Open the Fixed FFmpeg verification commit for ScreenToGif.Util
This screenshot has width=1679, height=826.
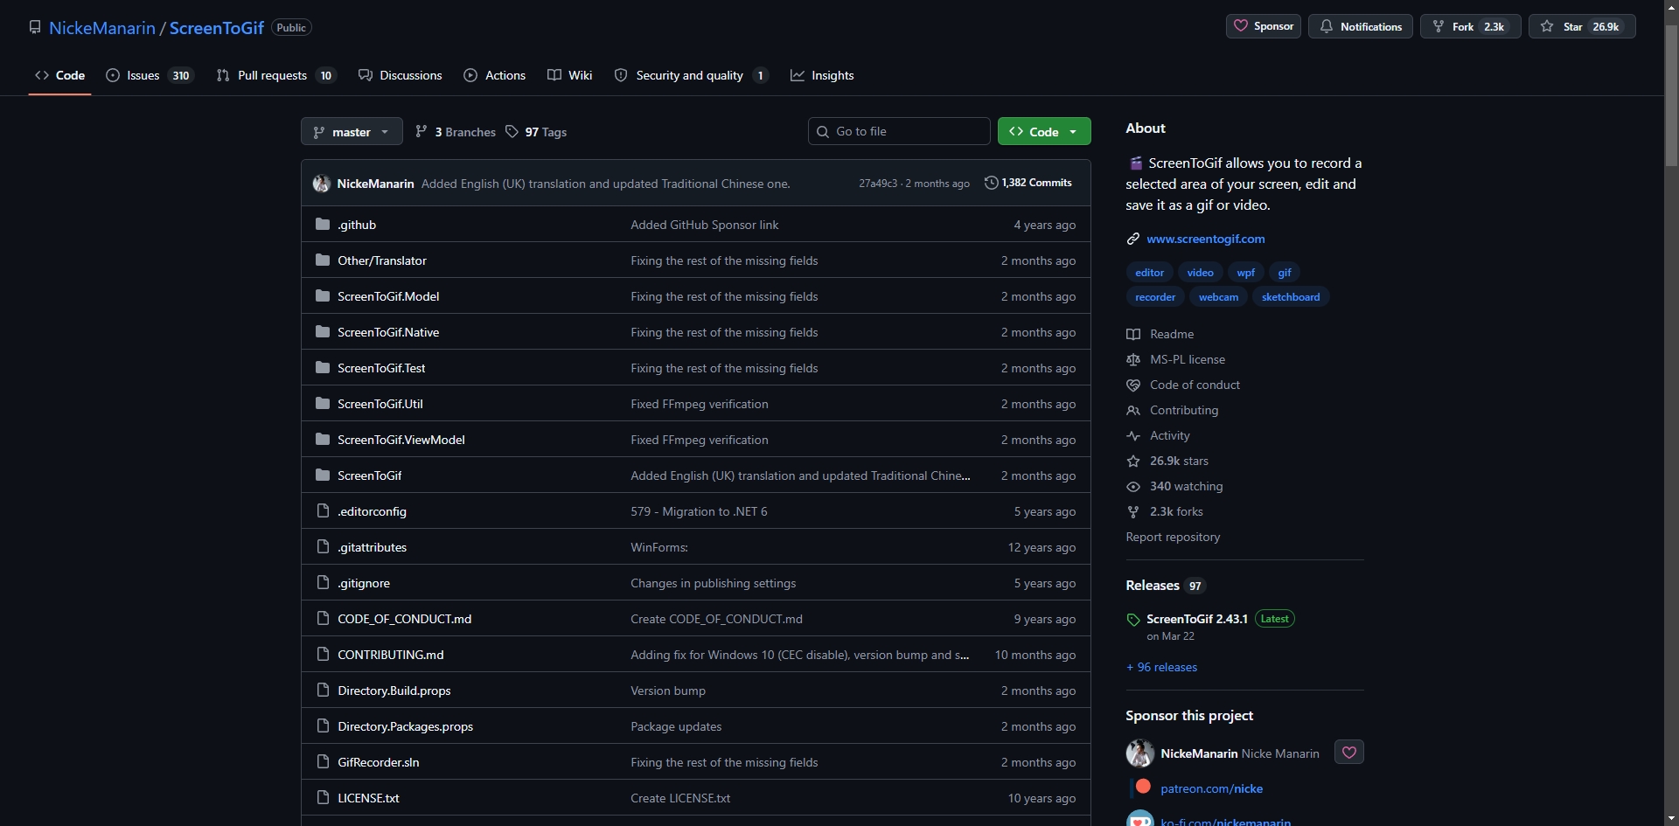tap(700, 404)
